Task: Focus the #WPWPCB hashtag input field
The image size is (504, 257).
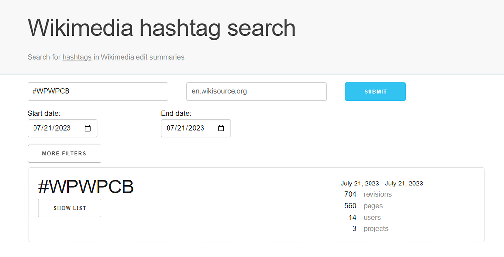Action: point(98,92)
